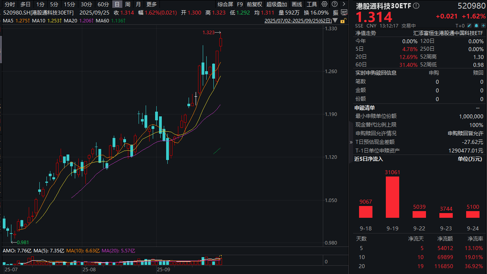Open the settings gear icon in toolbar

pyautogui.click(x=324, y=4)
